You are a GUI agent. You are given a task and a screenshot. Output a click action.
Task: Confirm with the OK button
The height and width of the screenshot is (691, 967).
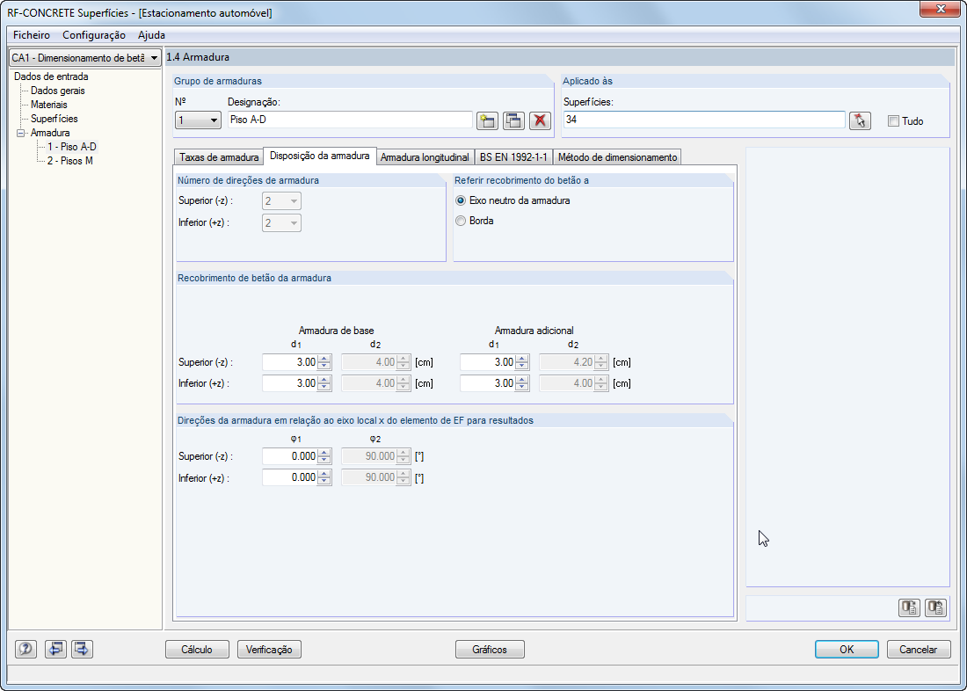coord(846,649)
